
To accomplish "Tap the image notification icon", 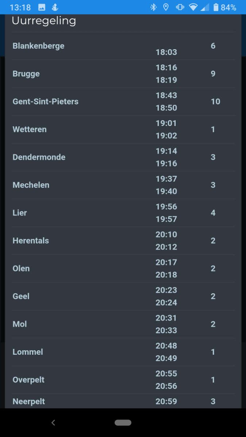I will coord(42,7).
